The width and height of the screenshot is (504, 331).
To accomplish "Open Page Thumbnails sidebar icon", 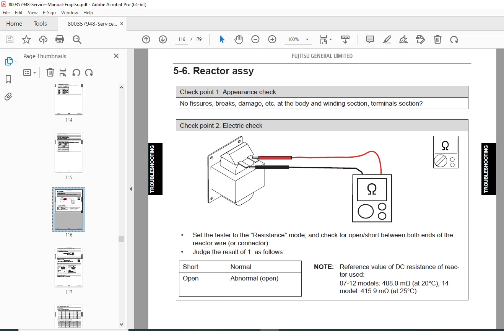I will tap(8, 61).
